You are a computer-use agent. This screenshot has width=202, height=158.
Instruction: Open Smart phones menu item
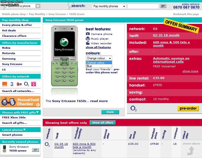(12, 135)
